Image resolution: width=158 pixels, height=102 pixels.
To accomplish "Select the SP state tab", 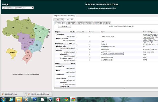I will [68, 19].
